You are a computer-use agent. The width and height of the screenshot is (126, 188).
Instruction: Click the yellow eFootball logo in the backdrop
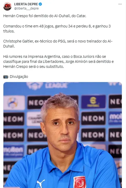tap(93, 102)
